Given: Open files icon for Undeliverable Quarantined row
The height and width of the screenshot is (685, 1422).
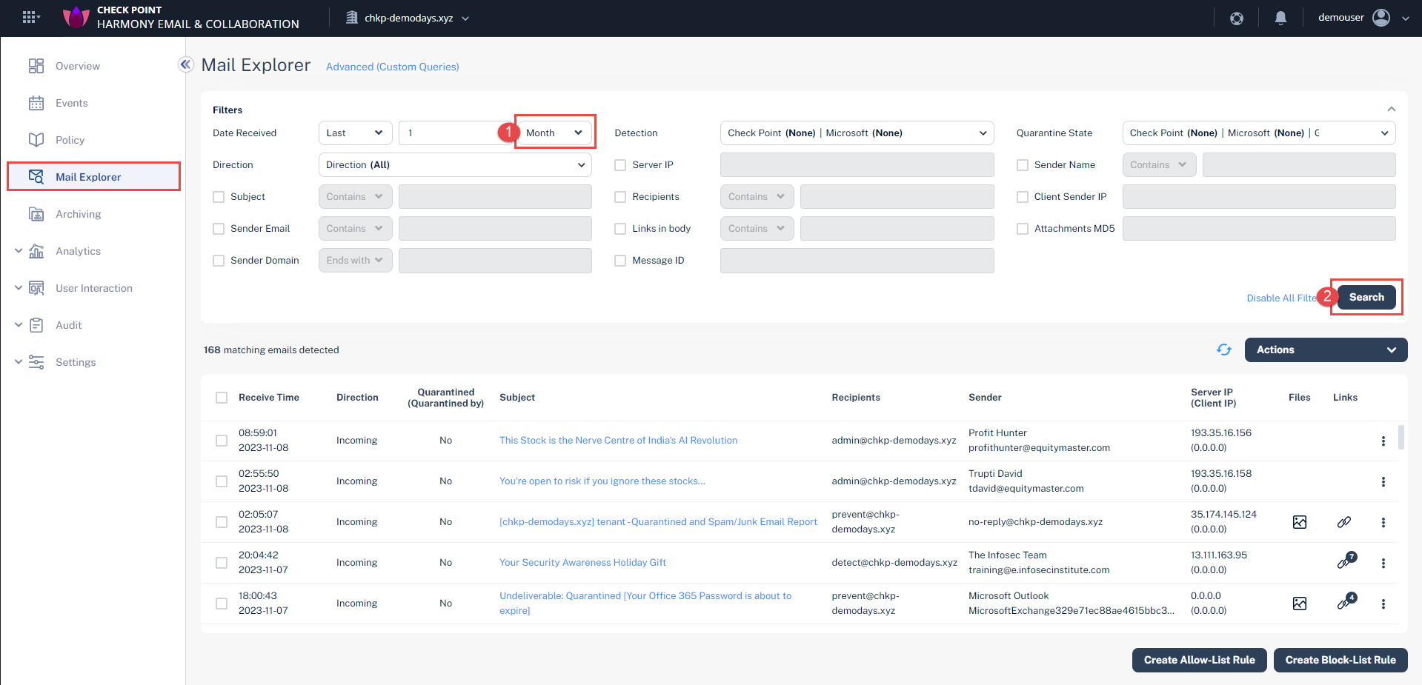Looking at the screenshot, I should point(1300,604).
